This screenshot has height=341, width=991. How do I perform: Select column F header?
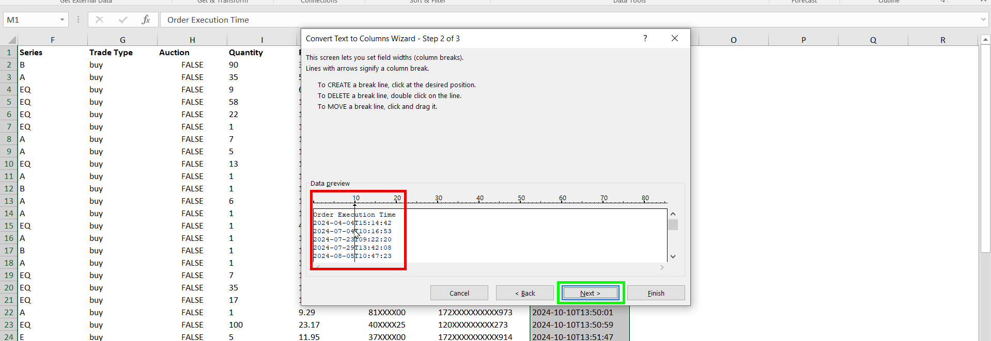point(53,40)
